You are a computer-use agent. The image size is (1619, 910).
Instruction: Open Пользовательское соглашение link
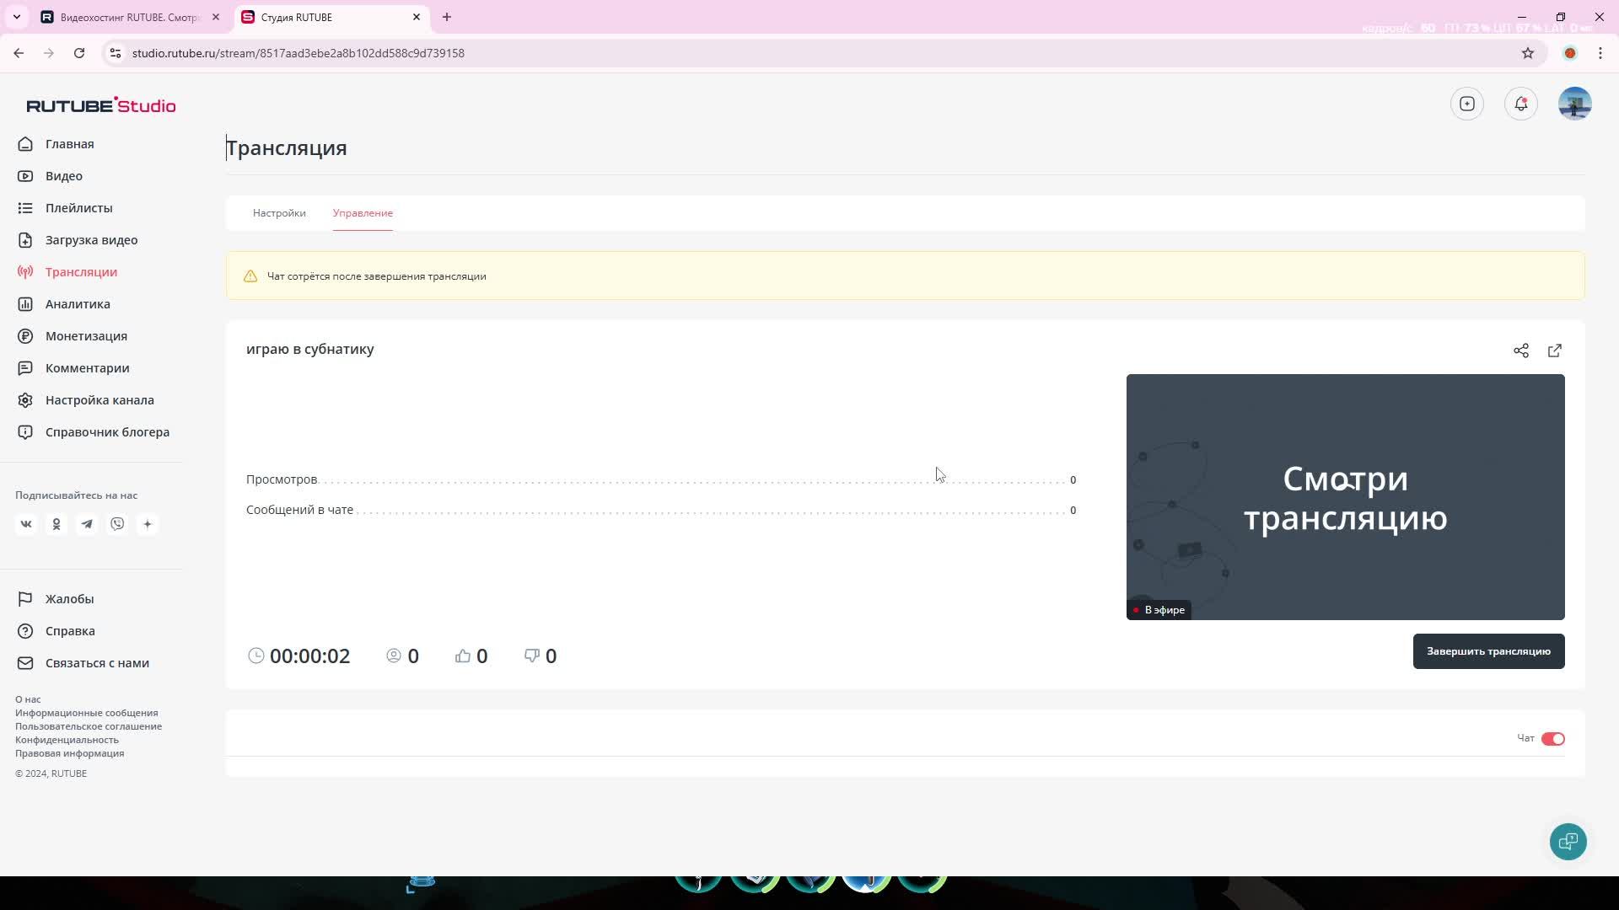click(x=89, y=726)
